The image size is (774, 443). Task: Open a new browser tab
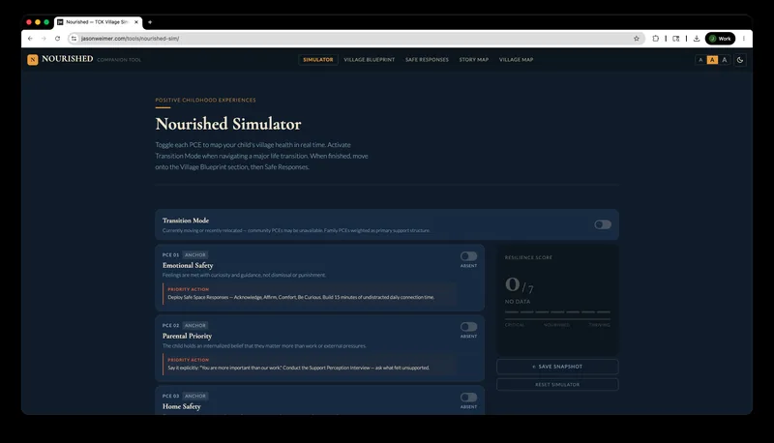click(150, 22)
